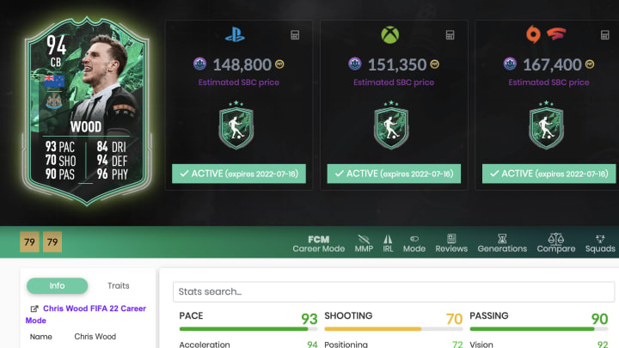Image resolution: width=619 pixels, height=348 pixels.
Task: Focus the Stats search field
Action: [x=394, y=291]
